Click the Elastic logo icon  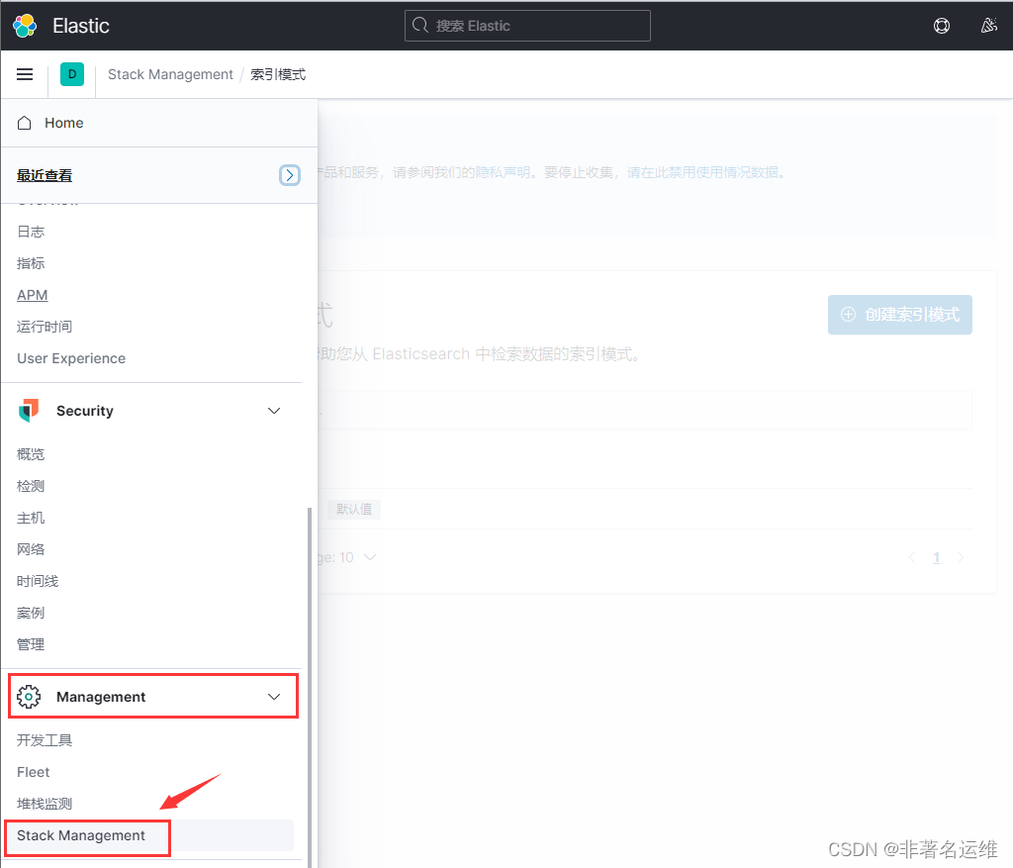click(x=25, y=26)
